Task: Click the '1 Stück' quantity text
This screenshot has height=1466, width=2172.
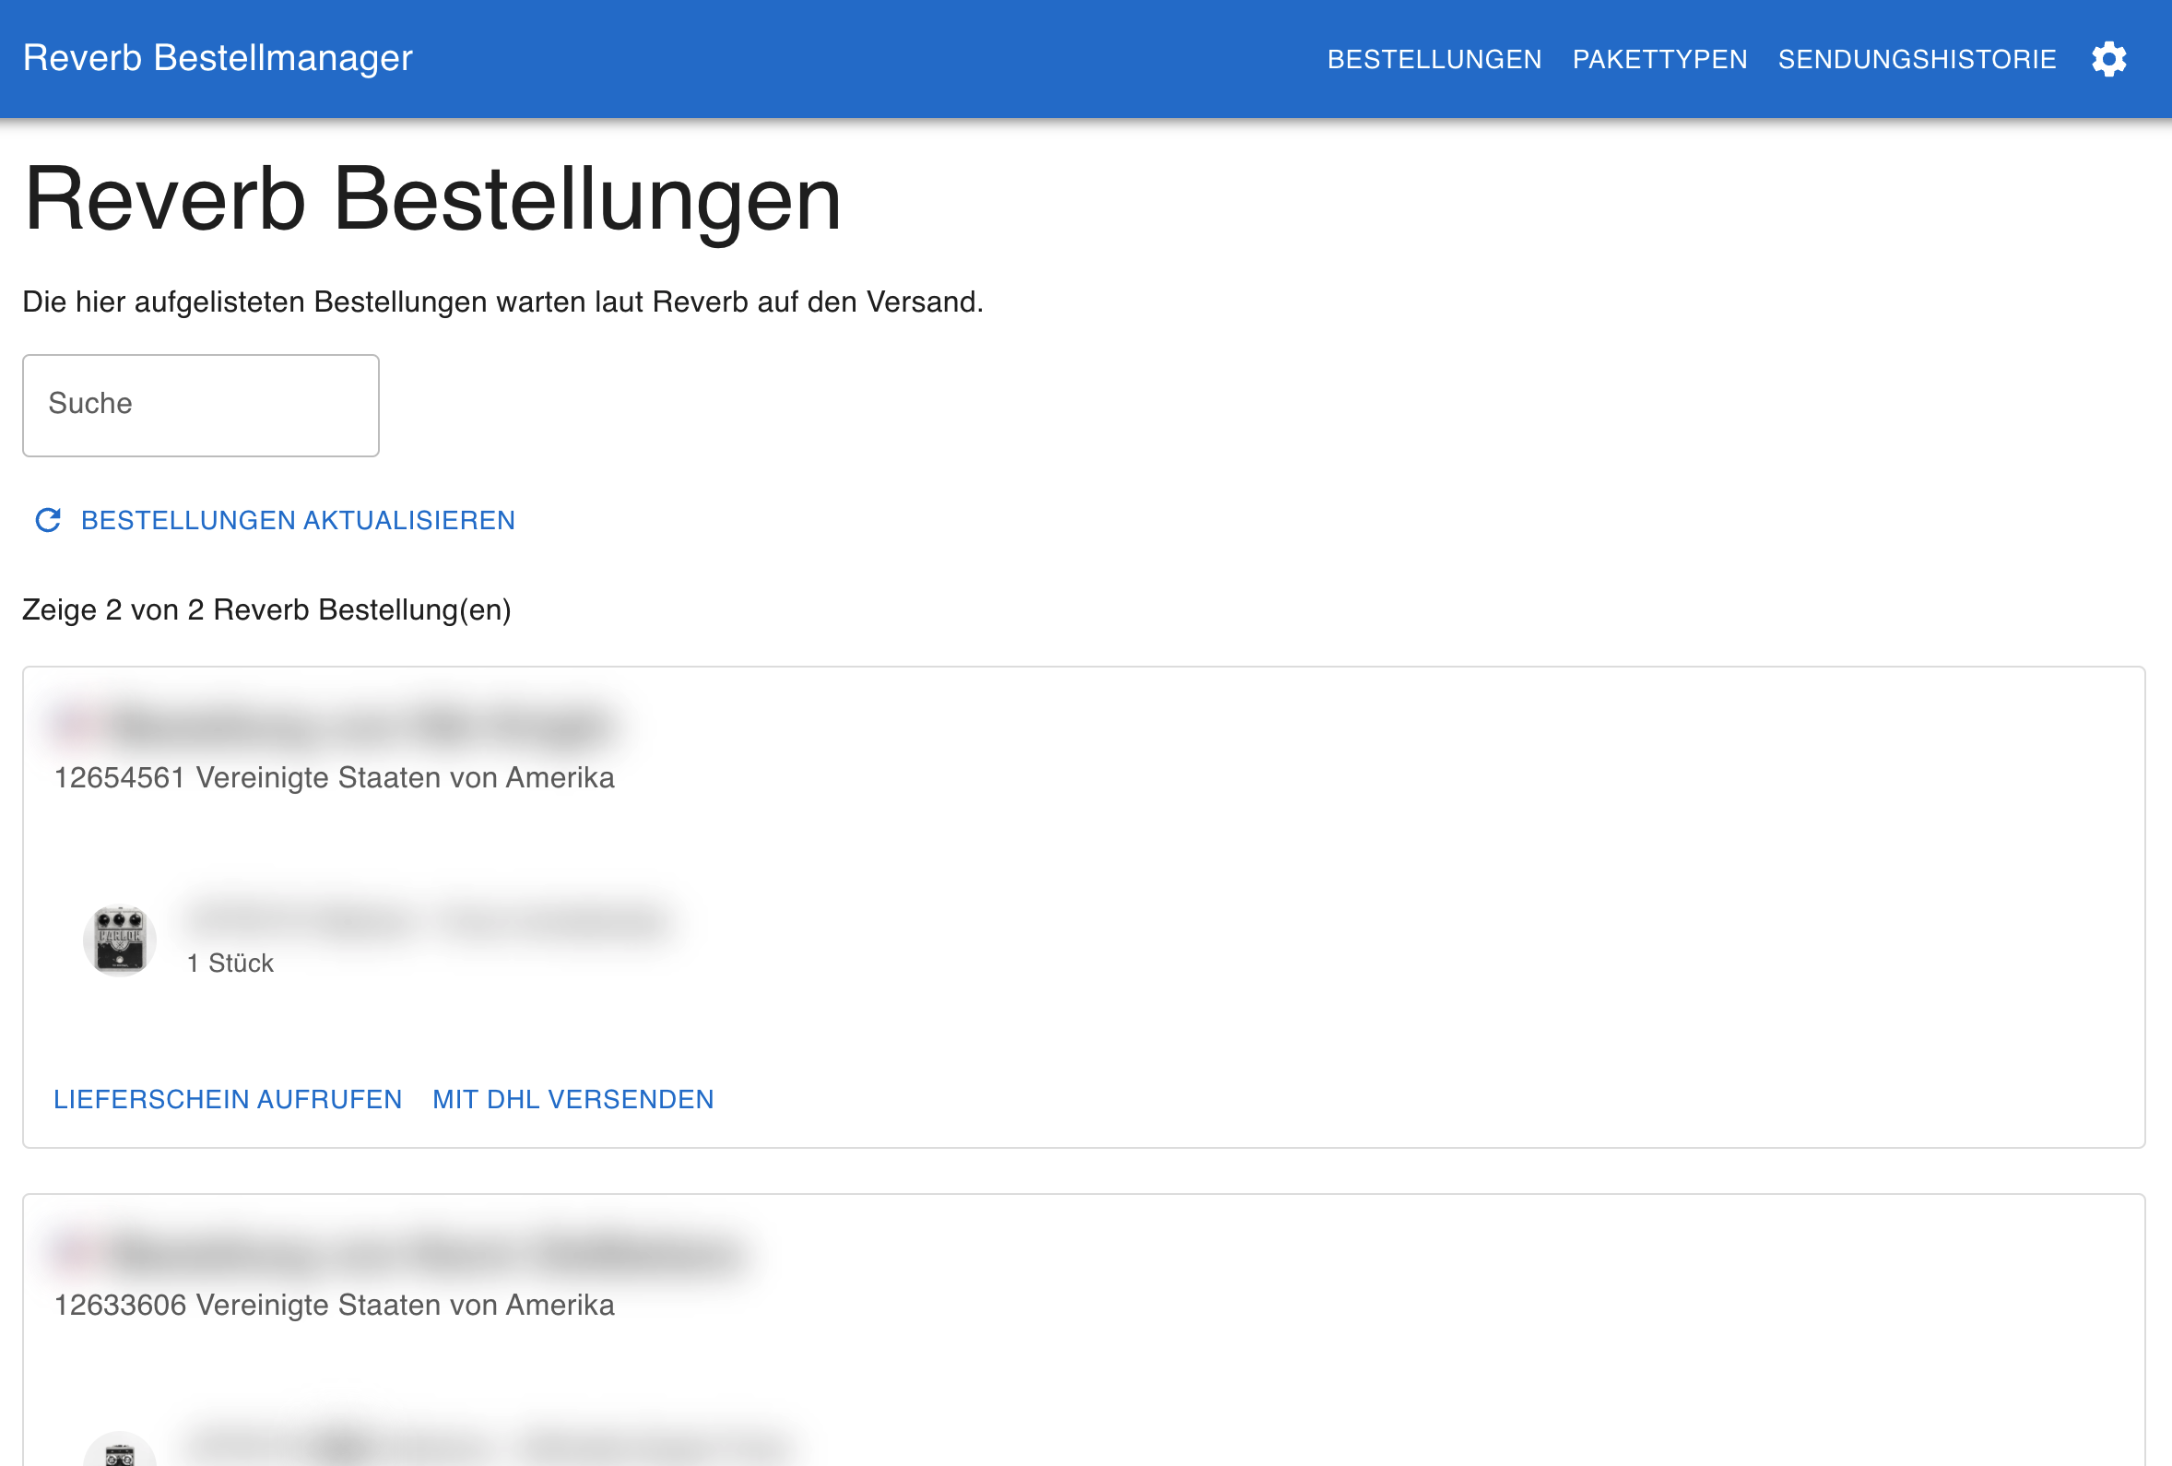Action: point(230,963)
